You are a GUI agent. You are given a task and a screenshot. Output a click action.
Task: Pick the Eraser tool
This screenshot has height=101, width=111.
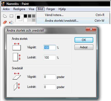(5, 22)
